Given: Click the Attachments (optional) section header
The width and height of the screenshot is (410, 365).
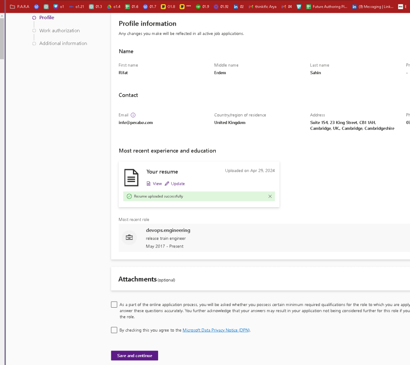Looking at the screenshot, I should (147, 279).
